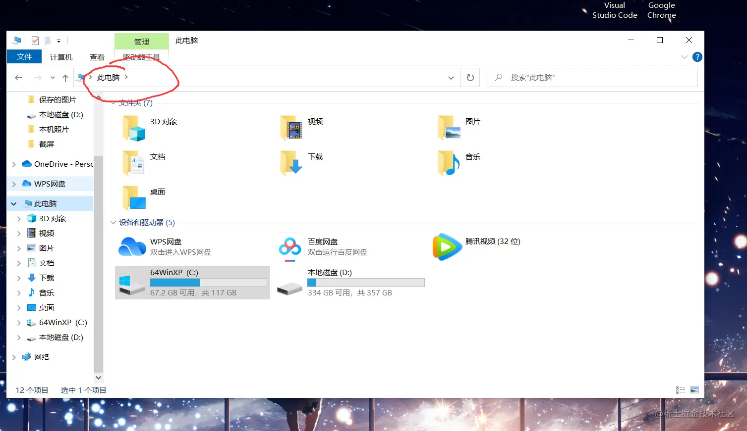Open the 文件 menu
Viewport: 747px width, 431px height.
[x=24, y=56]
